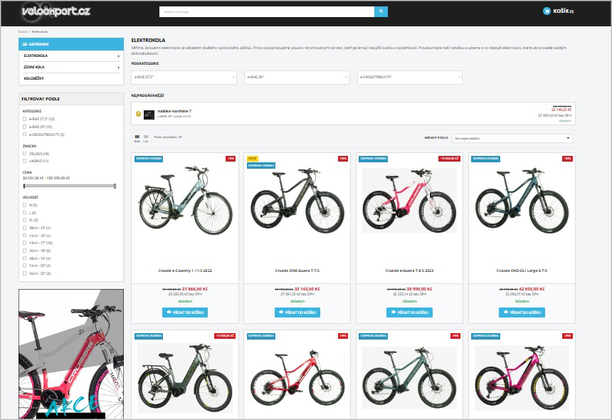
Task: Click DOPRAVA ZDARMA badge on ONE-OLI Largo
Action: 486,159
